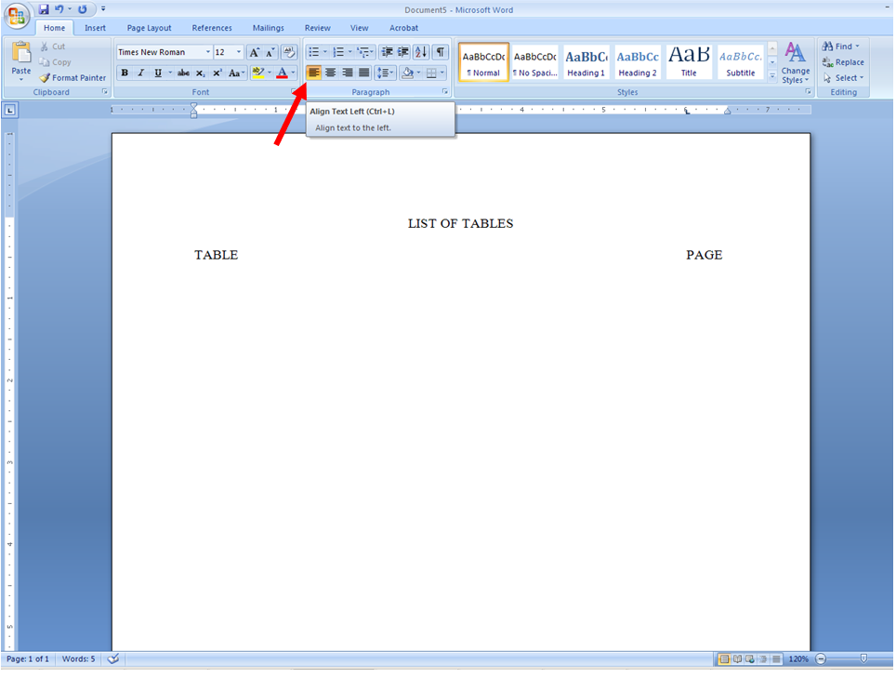The image size is (896, 678).
Task: Select the Center alignment toggle
Action: [329, 72]
